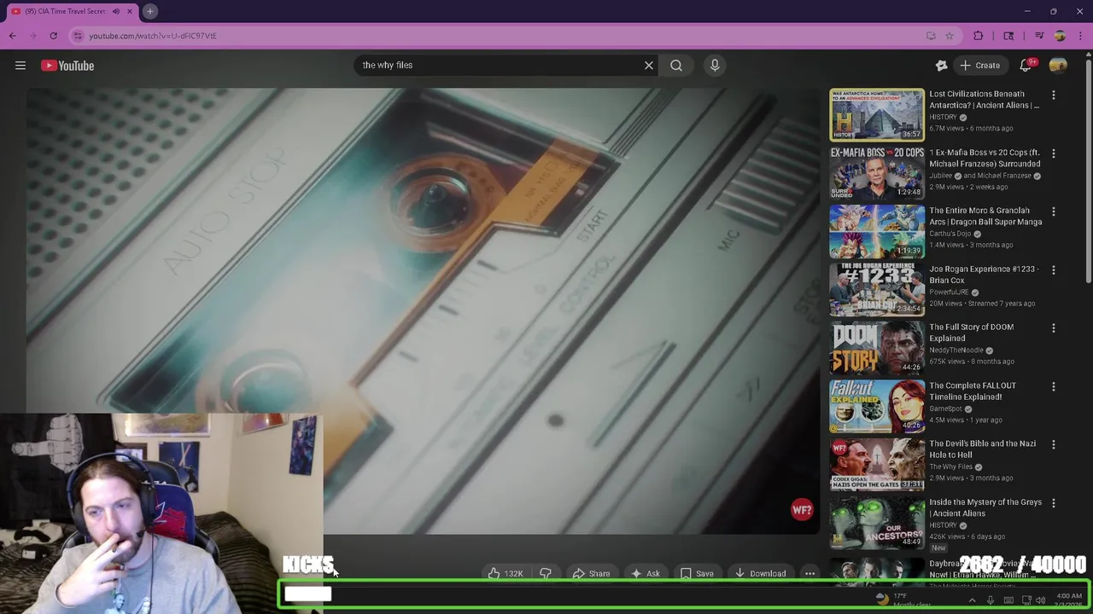Screen dimensions: 1093x614
Task: Open the taskbar volume icon
Action: (1040, 600)
